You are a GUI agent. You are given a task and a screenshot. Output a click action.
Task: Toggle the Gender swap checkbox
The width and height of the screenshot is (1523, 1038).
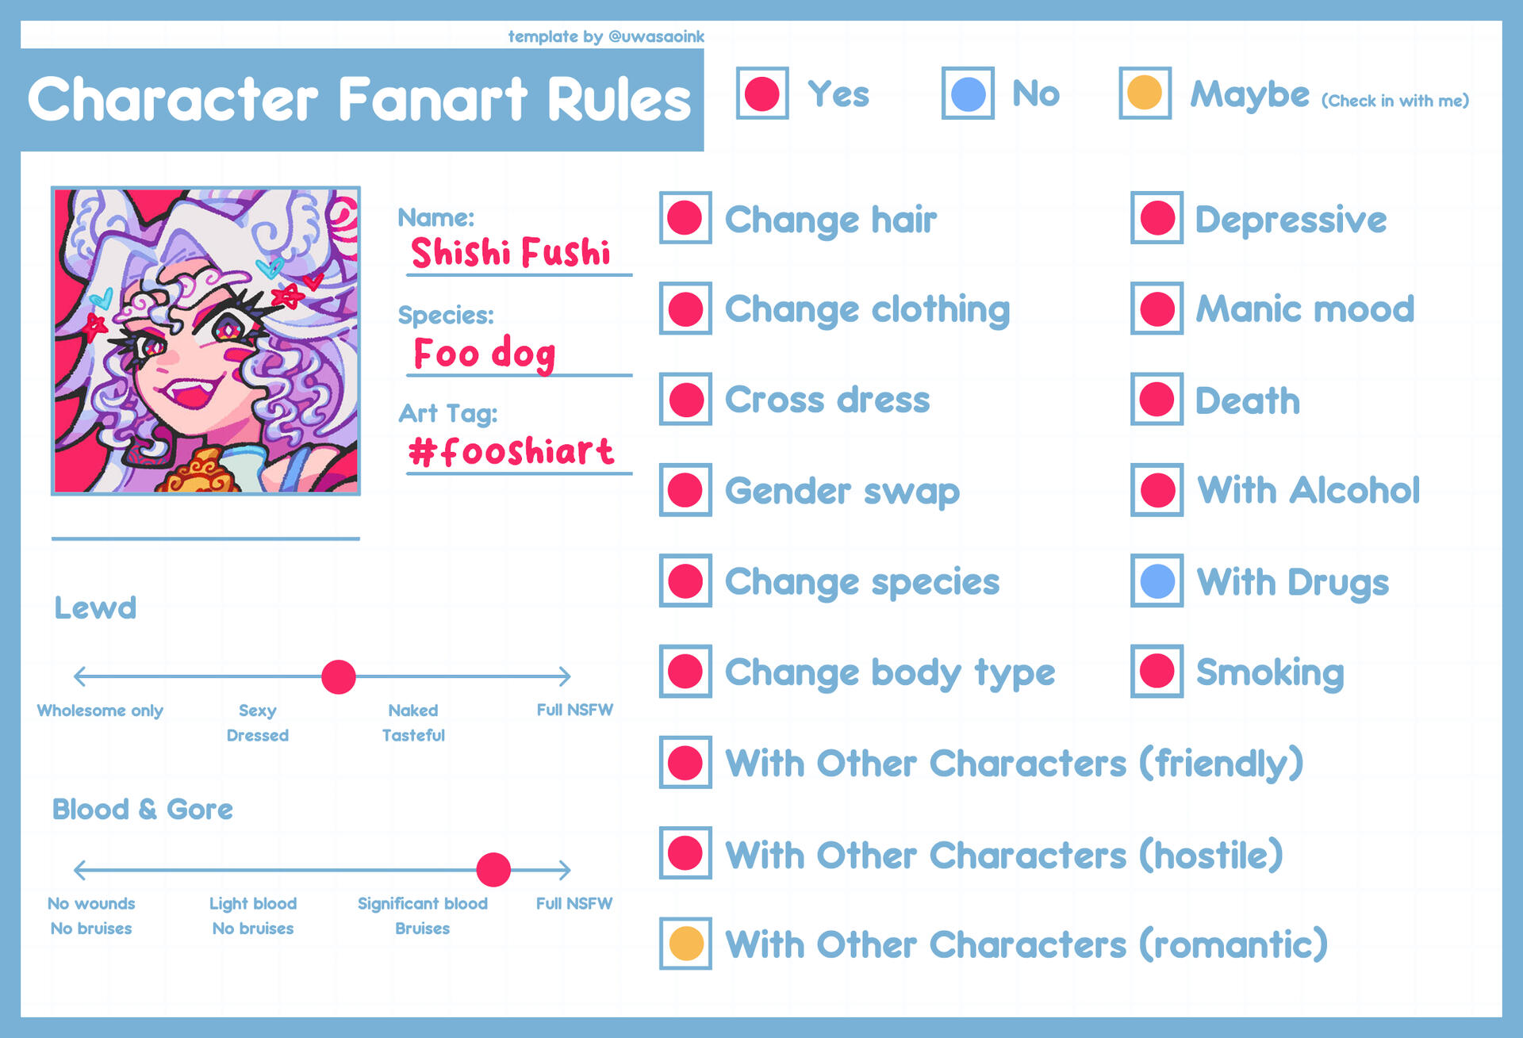(x=685, y=490)
